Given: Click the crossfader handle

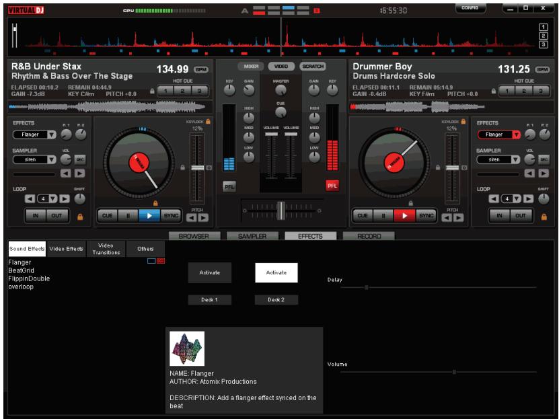Looking at the screenshot, I should [281, 211].
